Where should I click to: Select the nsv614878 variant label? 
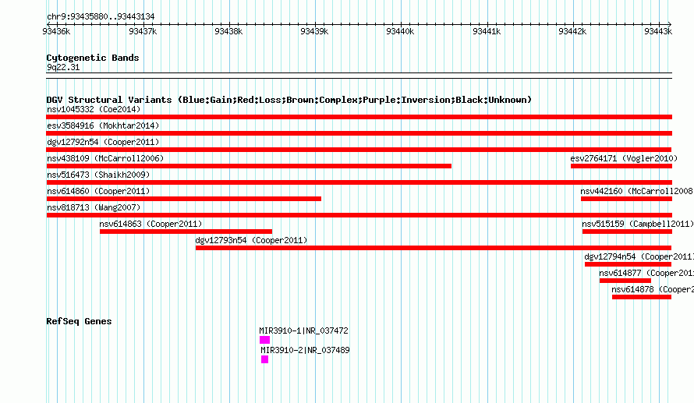653,289
